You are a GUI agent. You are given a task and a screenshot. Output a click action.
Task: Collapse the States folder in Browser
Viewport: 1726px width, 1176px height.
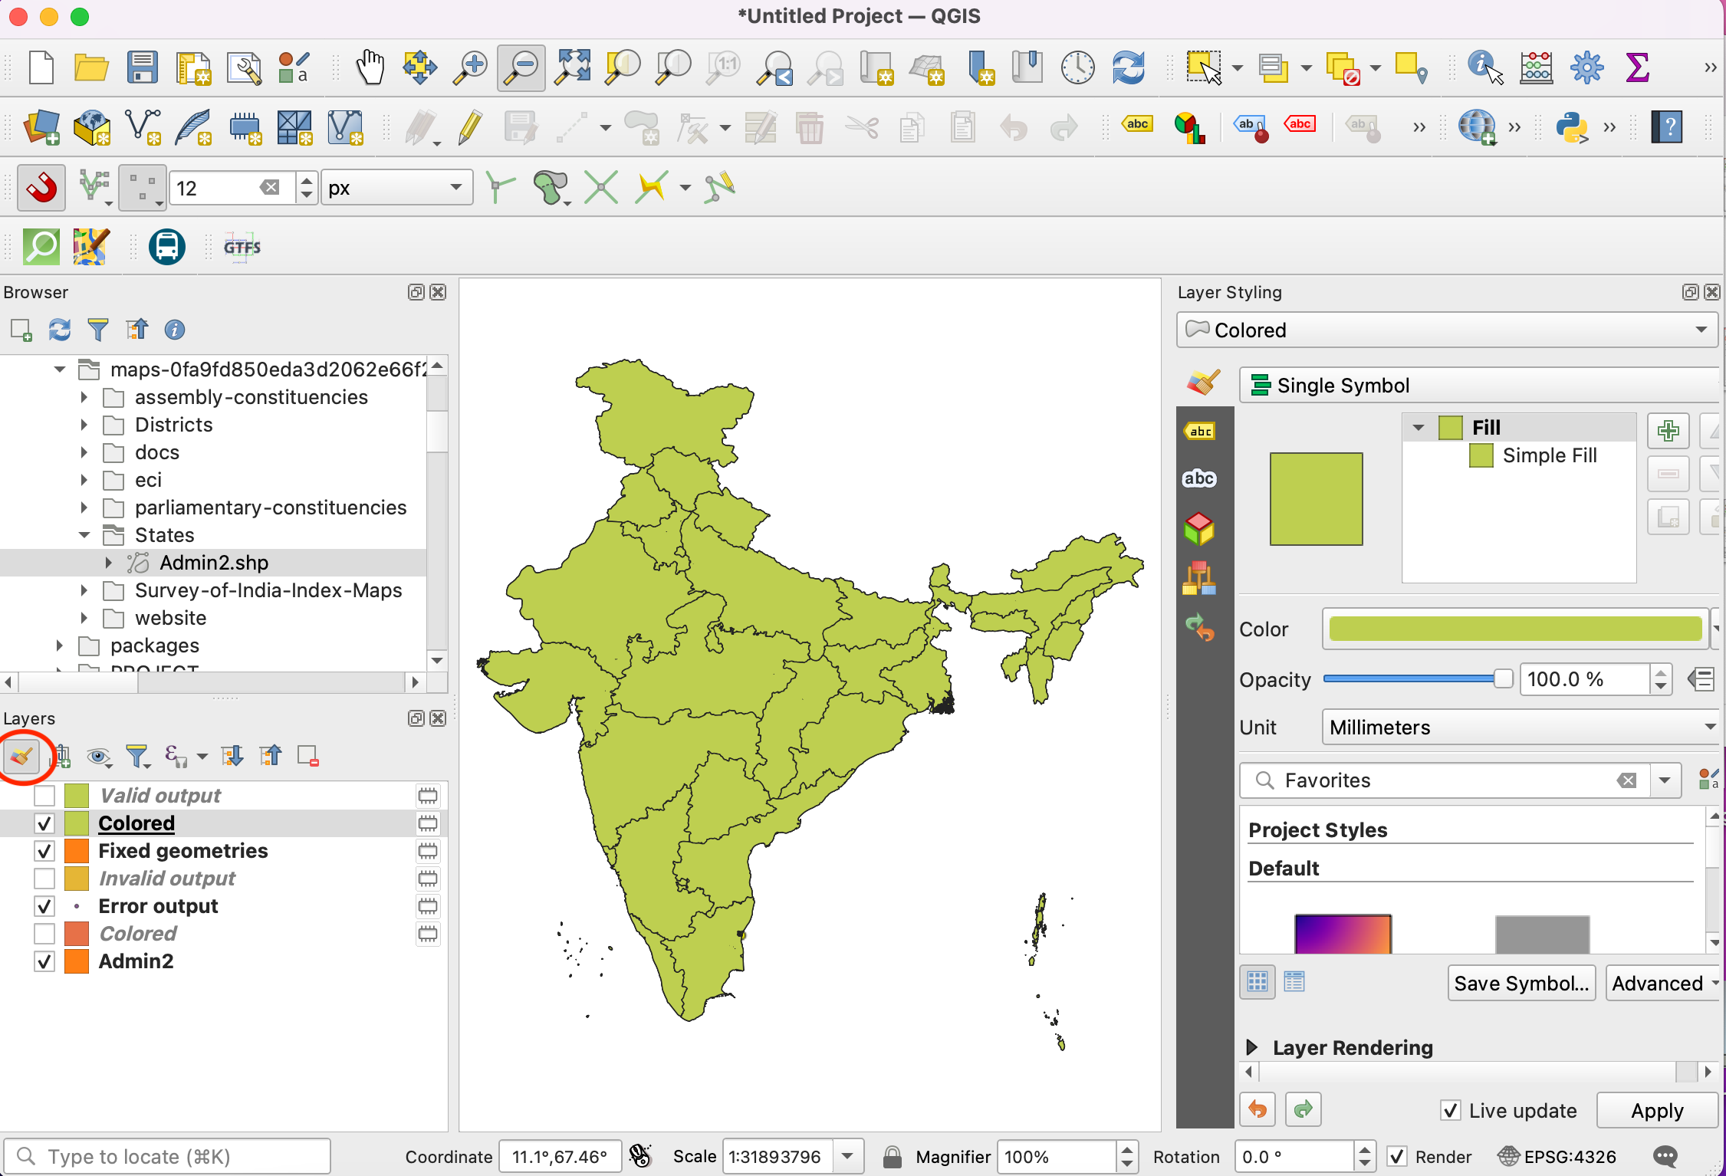point(84,535)
